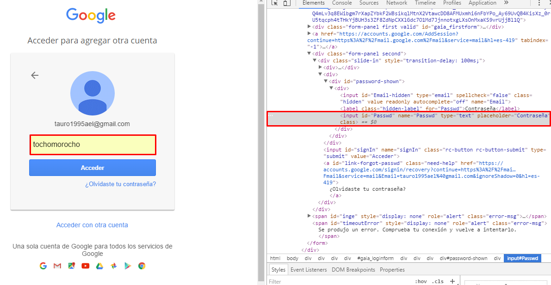Screen dimensions: 551x285
Task: Click the html breadcrumb
Action: [x=275, y=258]
